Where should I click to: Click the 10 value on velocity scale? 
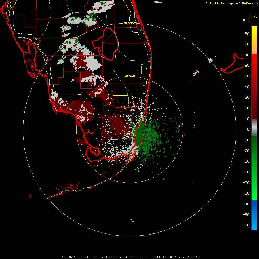(x=247, y=119)
